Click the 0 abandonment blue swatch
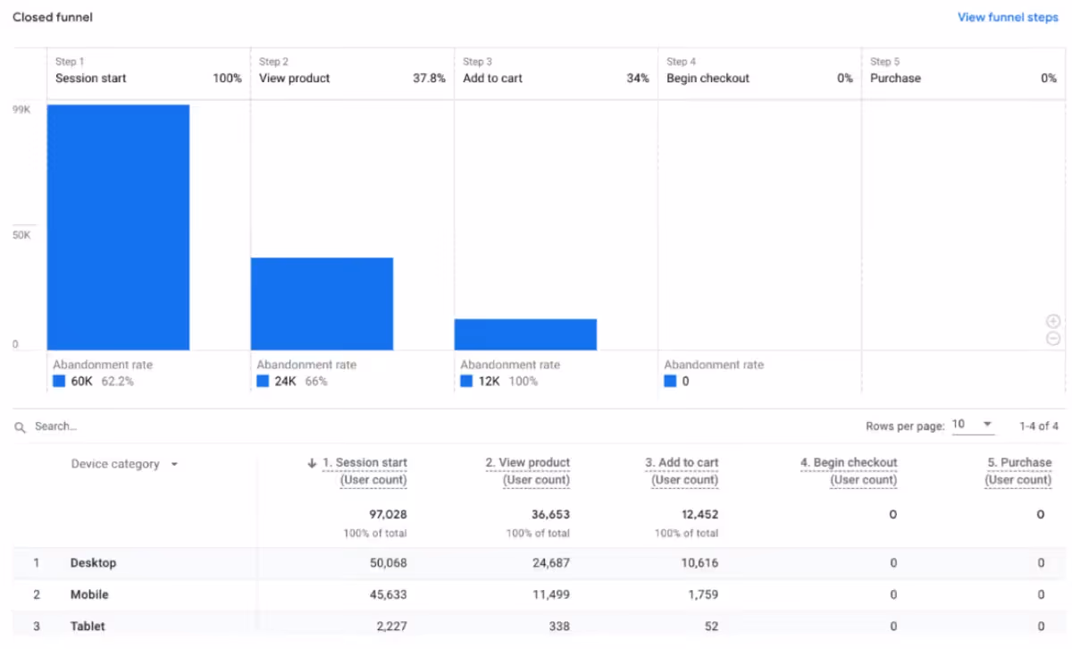The image size is (1072, 649). (670, 381)
